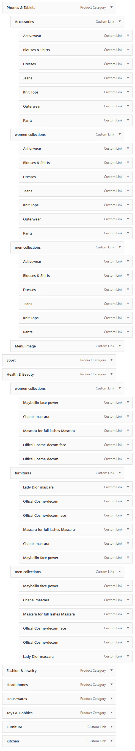Image resolution: width=135 pixels, height=751 pixels.
Task: Select the Kitchen menu item bar
Action: coord(59,741)
